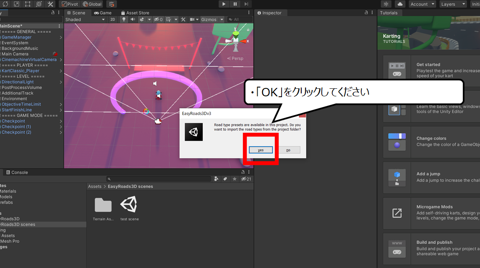Open the Inspector panel options menu
This screenshot has height=268, width=480.
point(372,13)
